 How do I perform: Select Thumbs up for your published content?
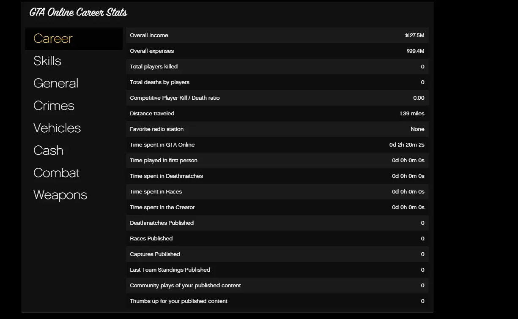point(277,301)
